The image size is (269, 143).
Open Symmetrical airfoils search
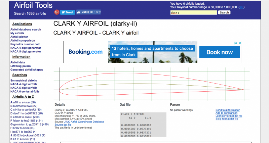coord(24,81)
